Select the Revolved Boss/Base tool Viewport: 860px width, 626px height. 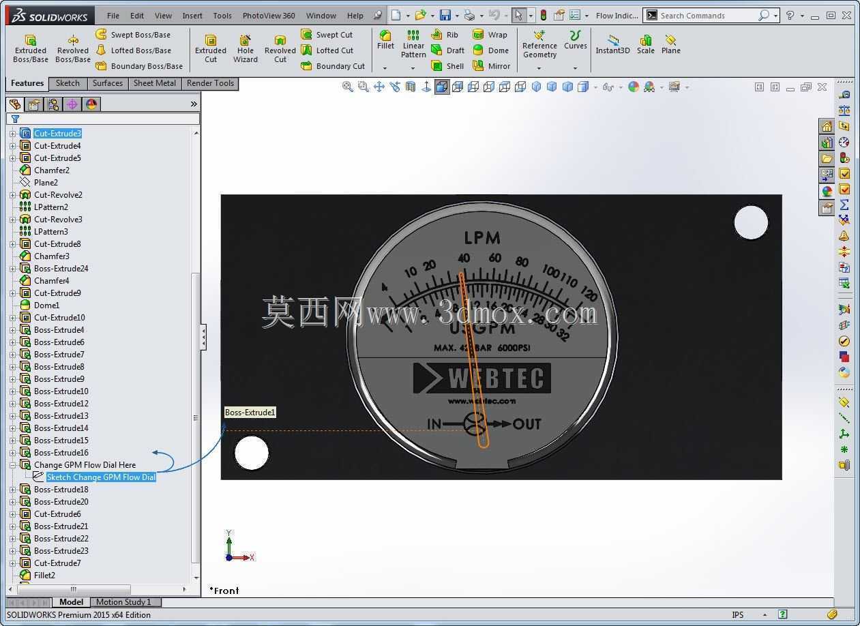[x=73, y=48]
